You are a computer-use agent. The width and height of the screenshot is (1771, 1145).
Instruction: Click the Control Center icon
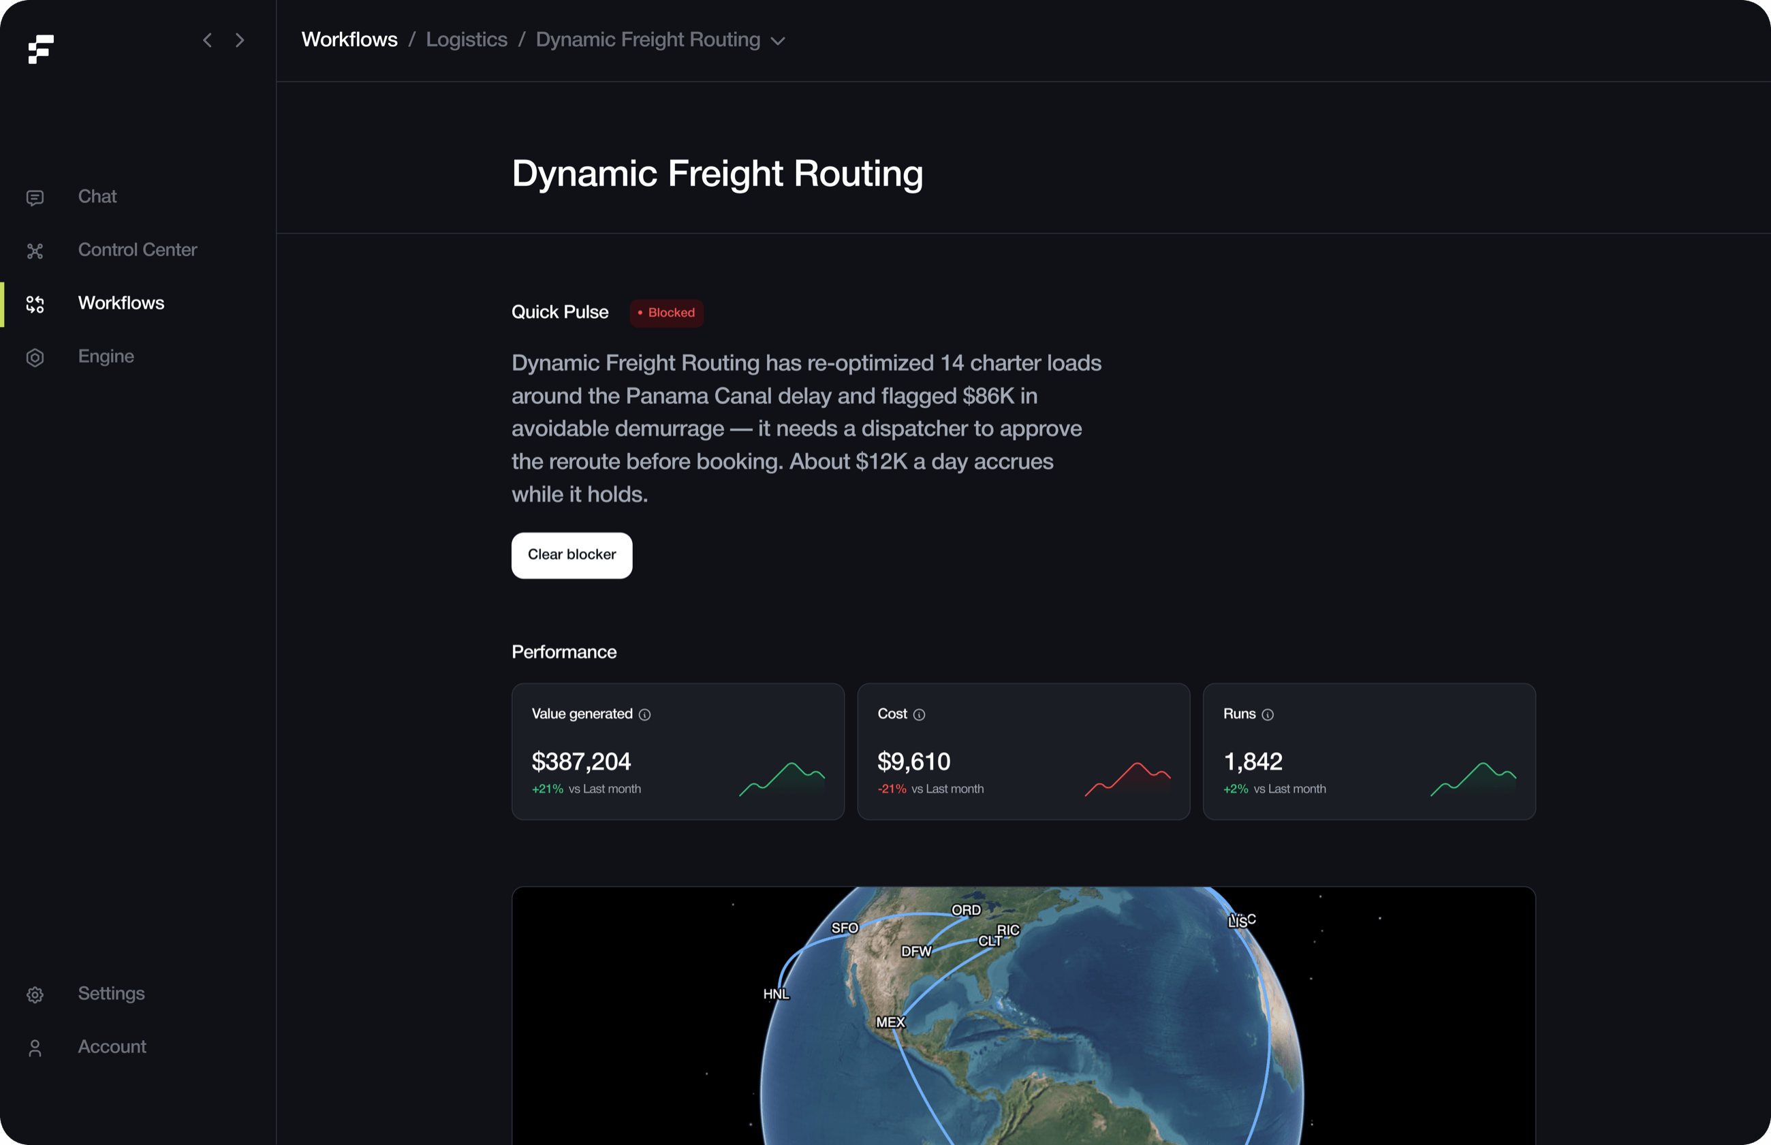(x=35, y=251)
